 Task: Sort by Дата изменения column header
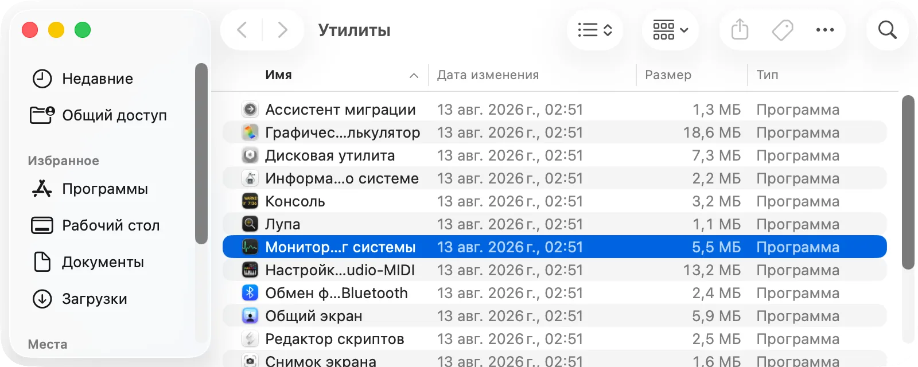coord(488,75)
